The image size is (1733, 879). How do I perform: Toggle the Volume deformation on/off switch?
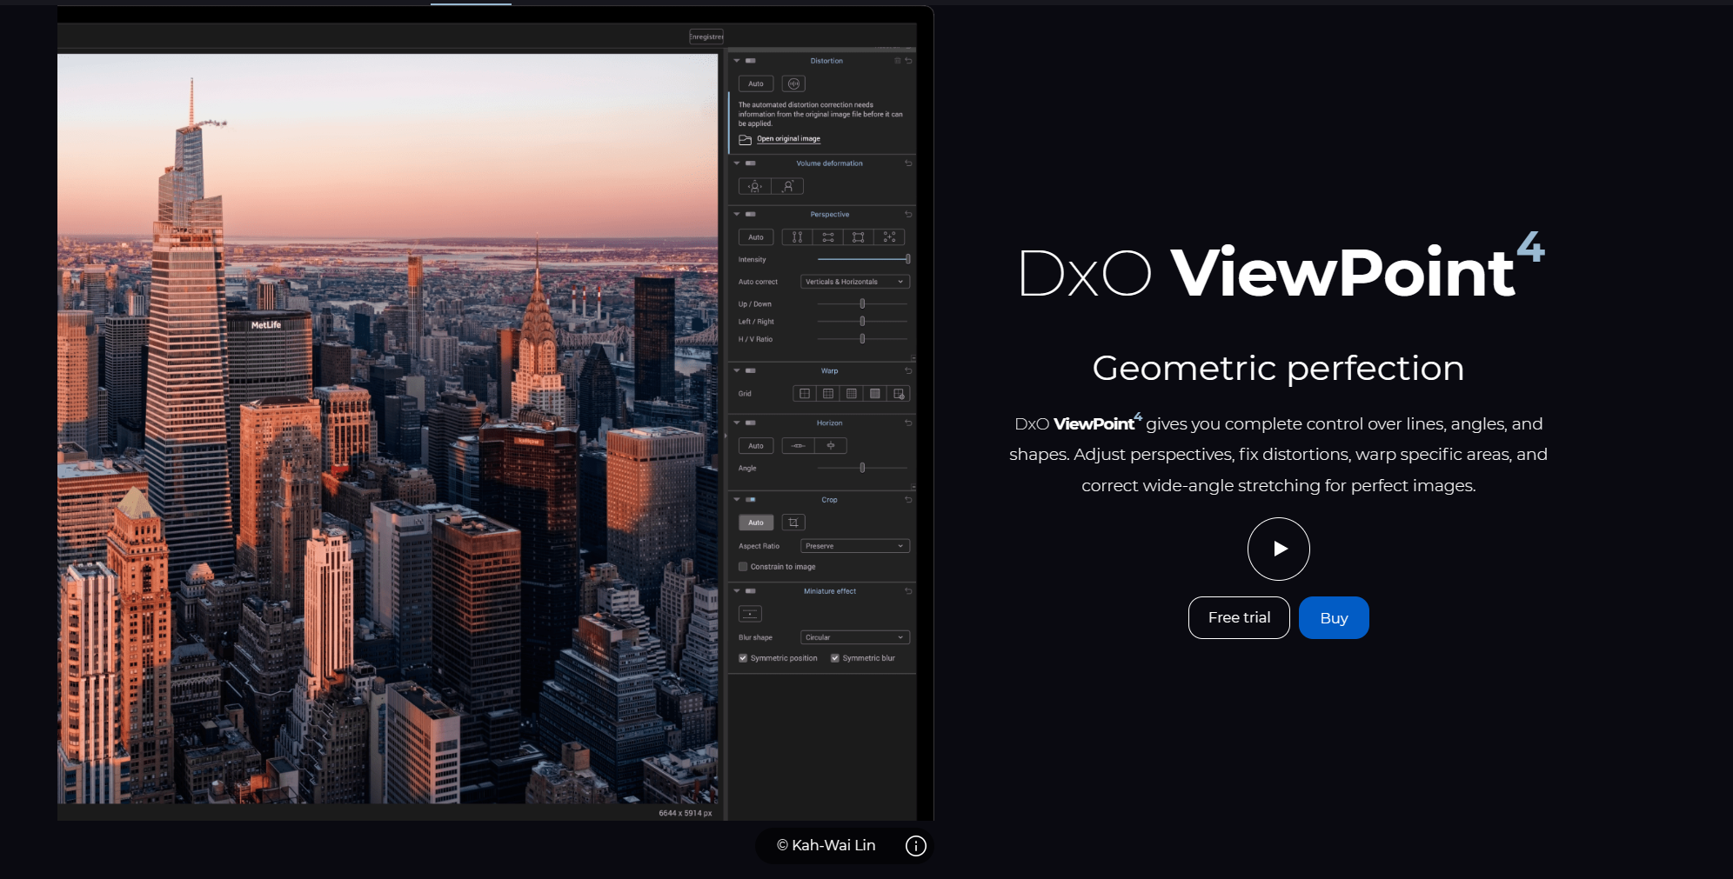751,163
